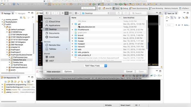Select SudokuSolution.txt in file list
Image resolution: width=191 pixels, height=107 pixels.
[x=86, y=27]
